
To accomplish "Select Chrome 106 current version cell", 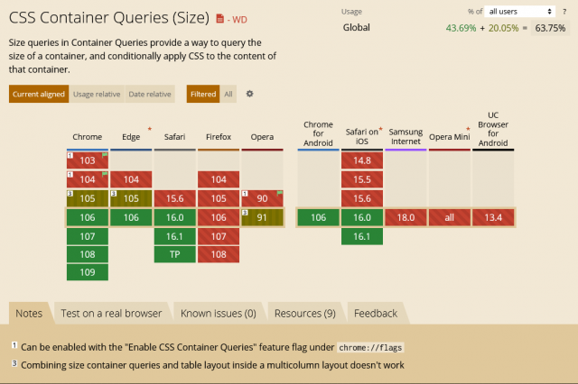I will click(88, 217).
